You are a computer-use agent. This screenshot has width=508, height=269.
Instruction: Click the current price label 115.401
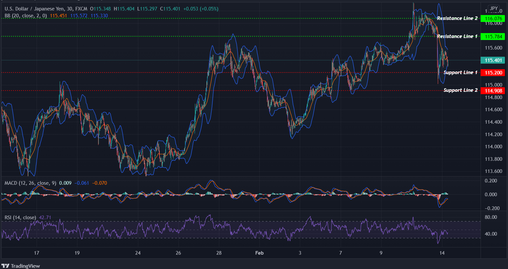click(493, 60)
